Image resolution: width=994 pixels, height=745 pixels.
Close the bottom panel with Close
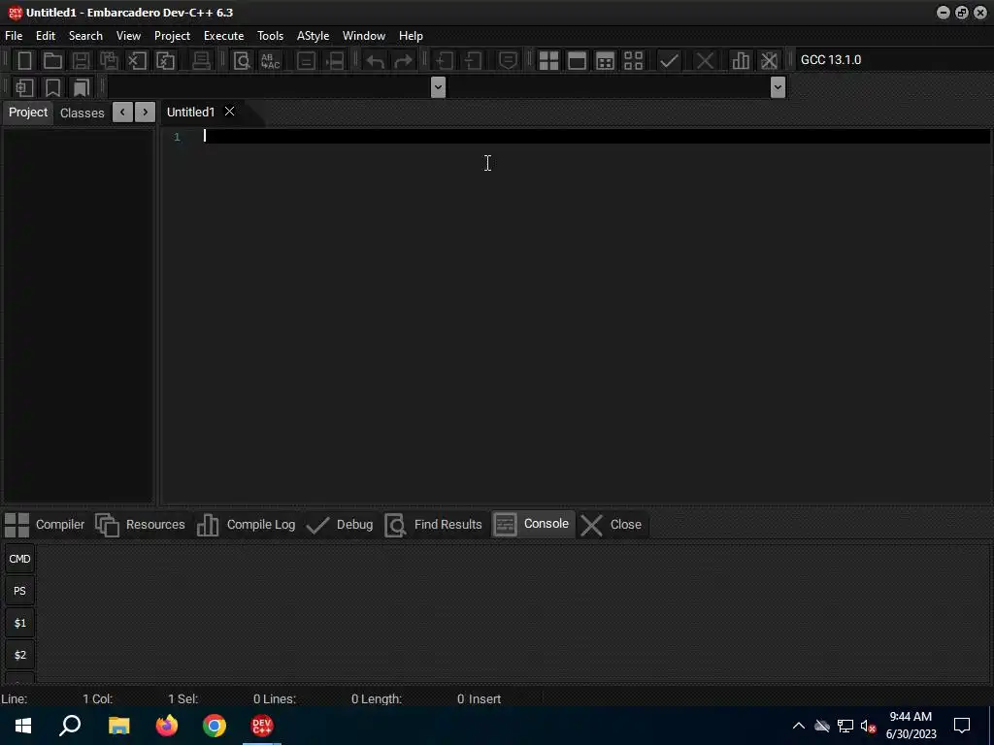[612, 525]
